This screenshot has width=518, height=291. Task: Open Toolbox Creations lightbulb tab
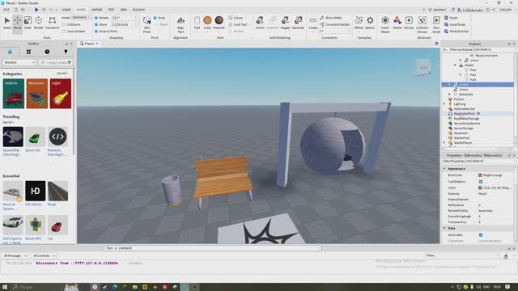click(x=66, y=52)
